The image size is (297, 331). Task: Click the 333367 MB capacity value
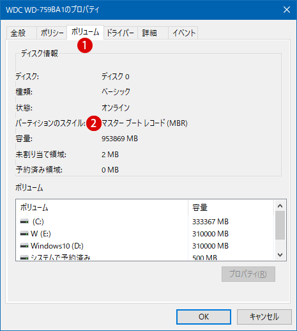210,222
